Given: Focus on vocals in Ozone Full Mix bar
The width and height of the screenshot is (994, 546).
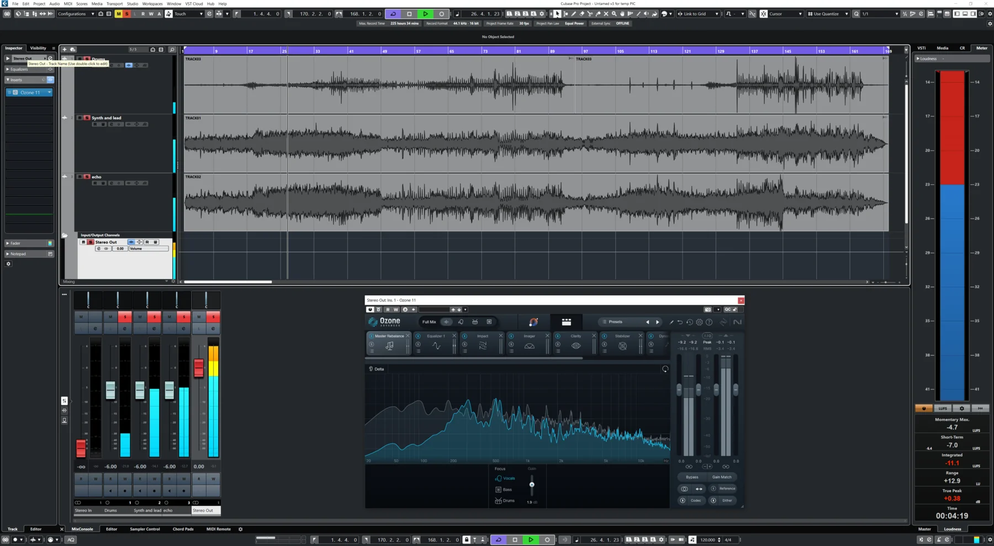Looking at the screenshot, I should [x=461, y=322].
